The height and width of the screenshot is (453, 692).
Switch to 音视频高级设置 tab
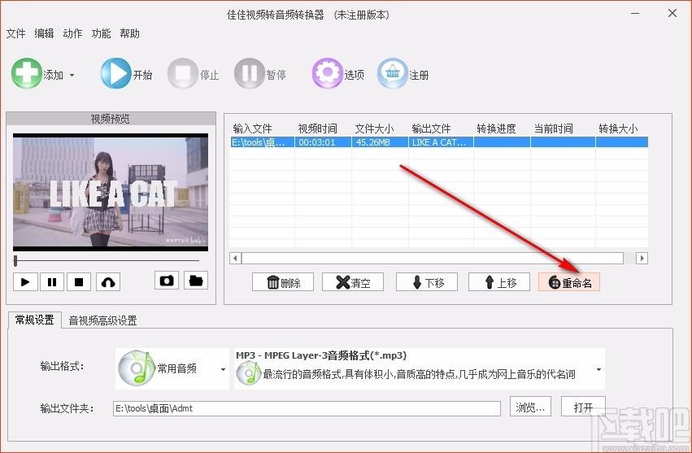point(102,320)
